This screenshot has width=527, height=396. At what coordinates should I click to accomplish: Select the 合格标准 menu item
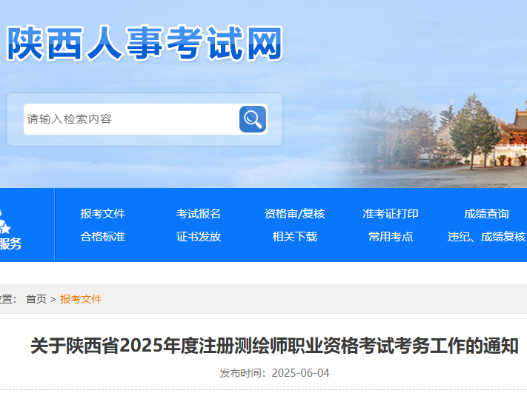(102, 237)
